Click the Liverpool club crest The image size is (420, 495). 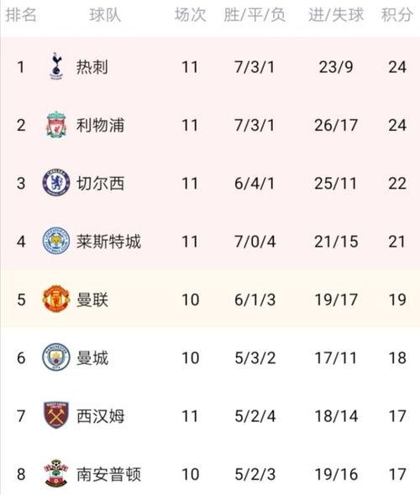coord(56,125)
